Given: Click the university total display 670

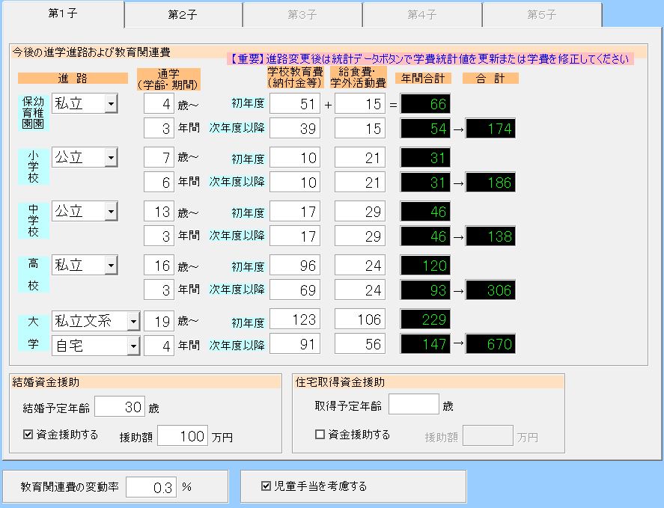Looking at the screenshot, I should 490,344.
